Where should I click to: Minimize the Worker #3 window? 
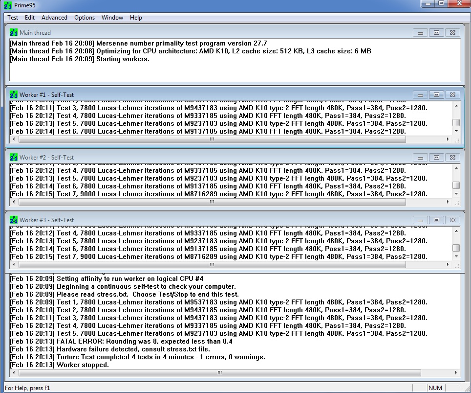tap(420, 220)
